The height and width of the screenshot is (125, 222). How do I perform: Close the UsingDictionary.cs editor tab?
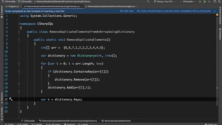[82, 7]
